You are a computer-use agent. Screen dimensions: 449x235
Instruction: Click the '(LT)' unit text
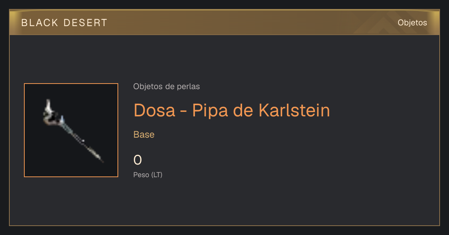(157, 175)
